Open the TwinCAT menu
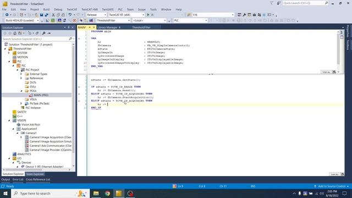The image size is (352, 198). point(72,9)
